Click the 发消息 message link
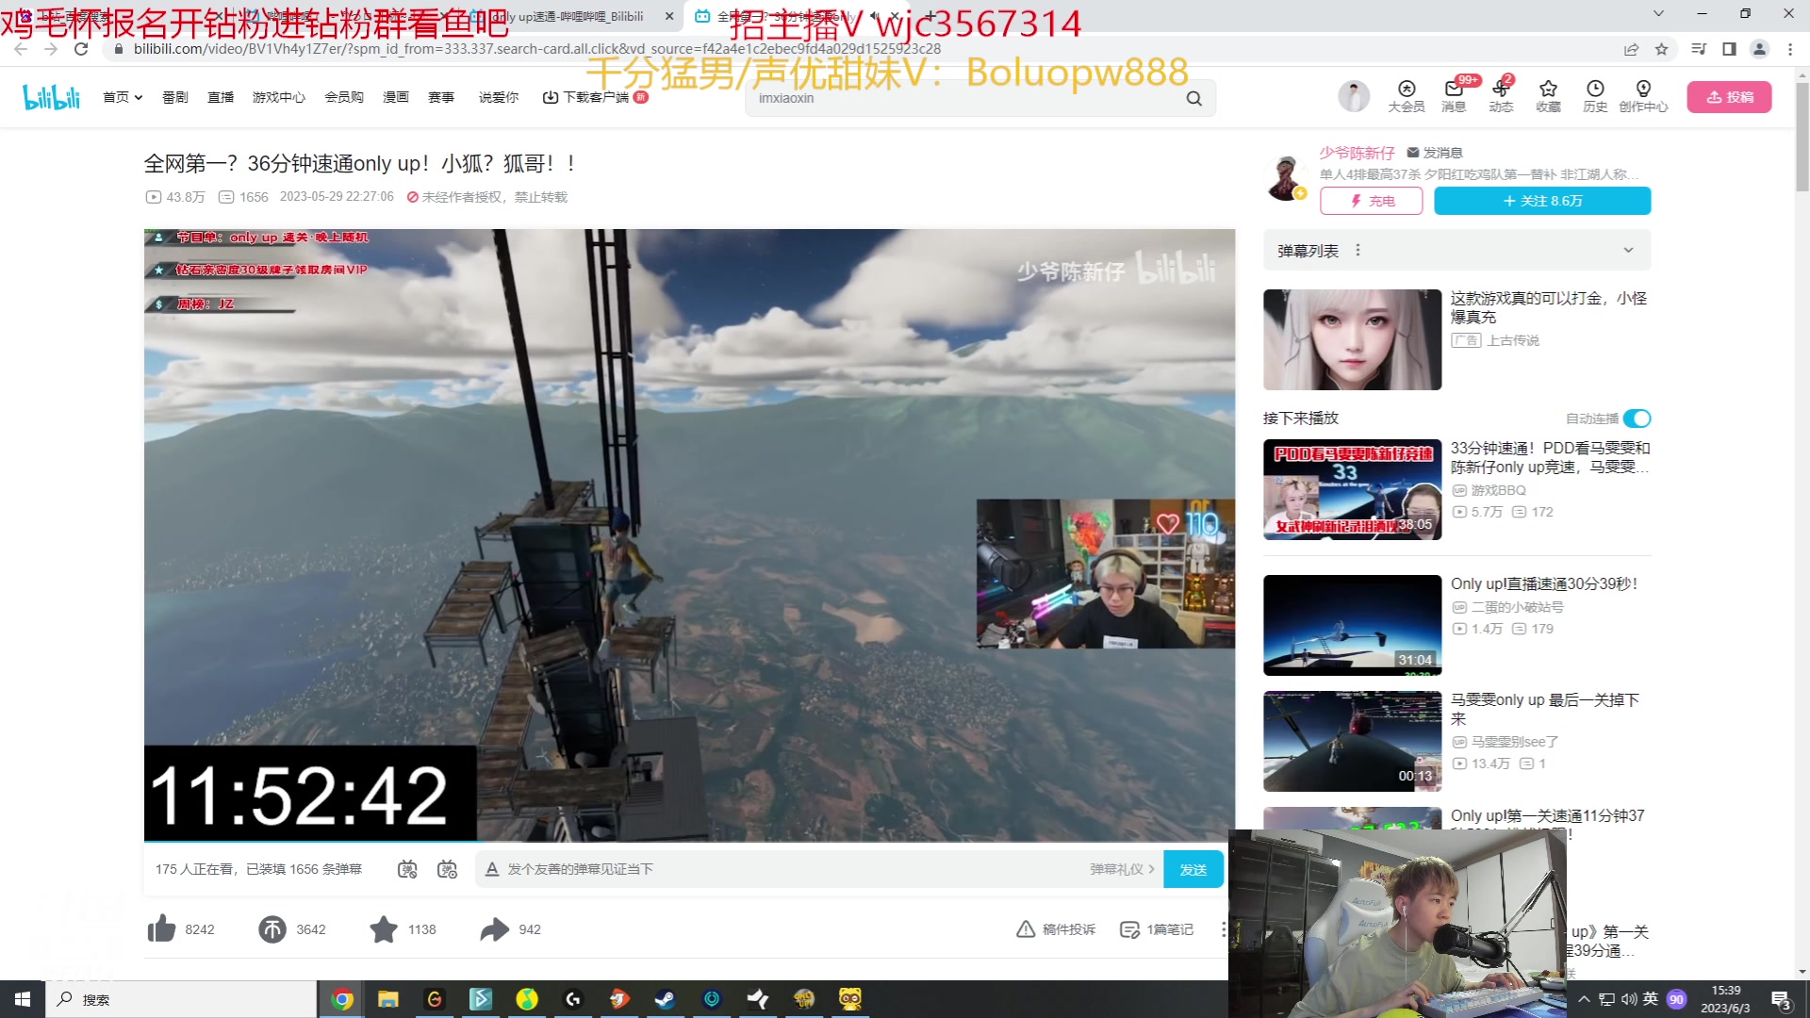 1434,153
